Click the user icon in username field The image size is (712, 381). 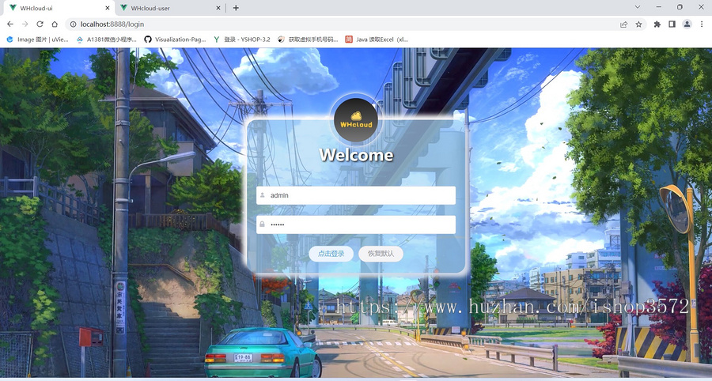point(262,195)
